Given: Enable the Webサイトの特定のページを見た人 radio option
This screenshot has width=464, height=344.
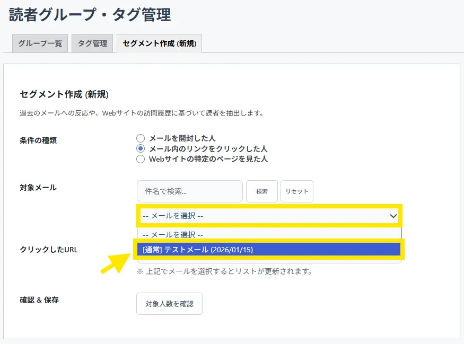Looking at the screenshot, I should (141, 159).
